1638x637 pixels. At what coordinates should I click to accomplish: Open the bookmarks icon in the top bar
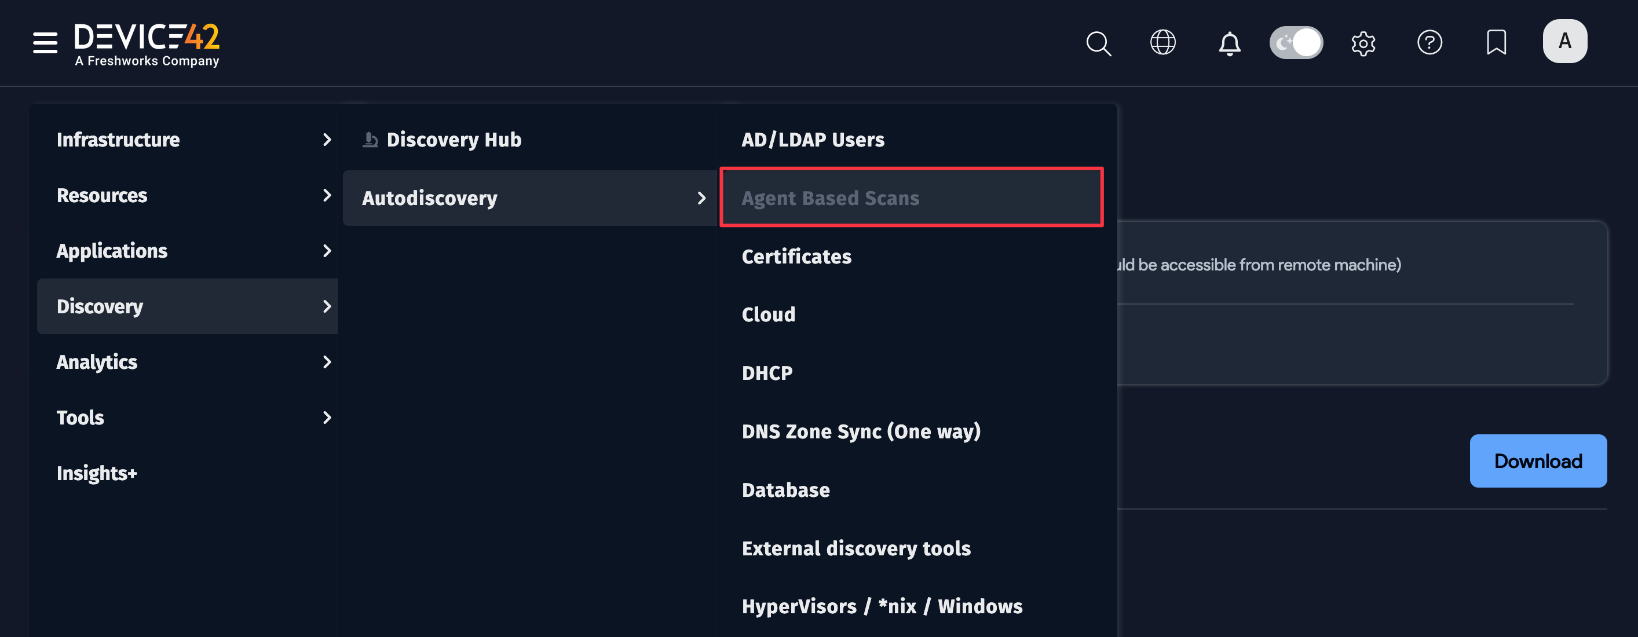point(1496,43)
